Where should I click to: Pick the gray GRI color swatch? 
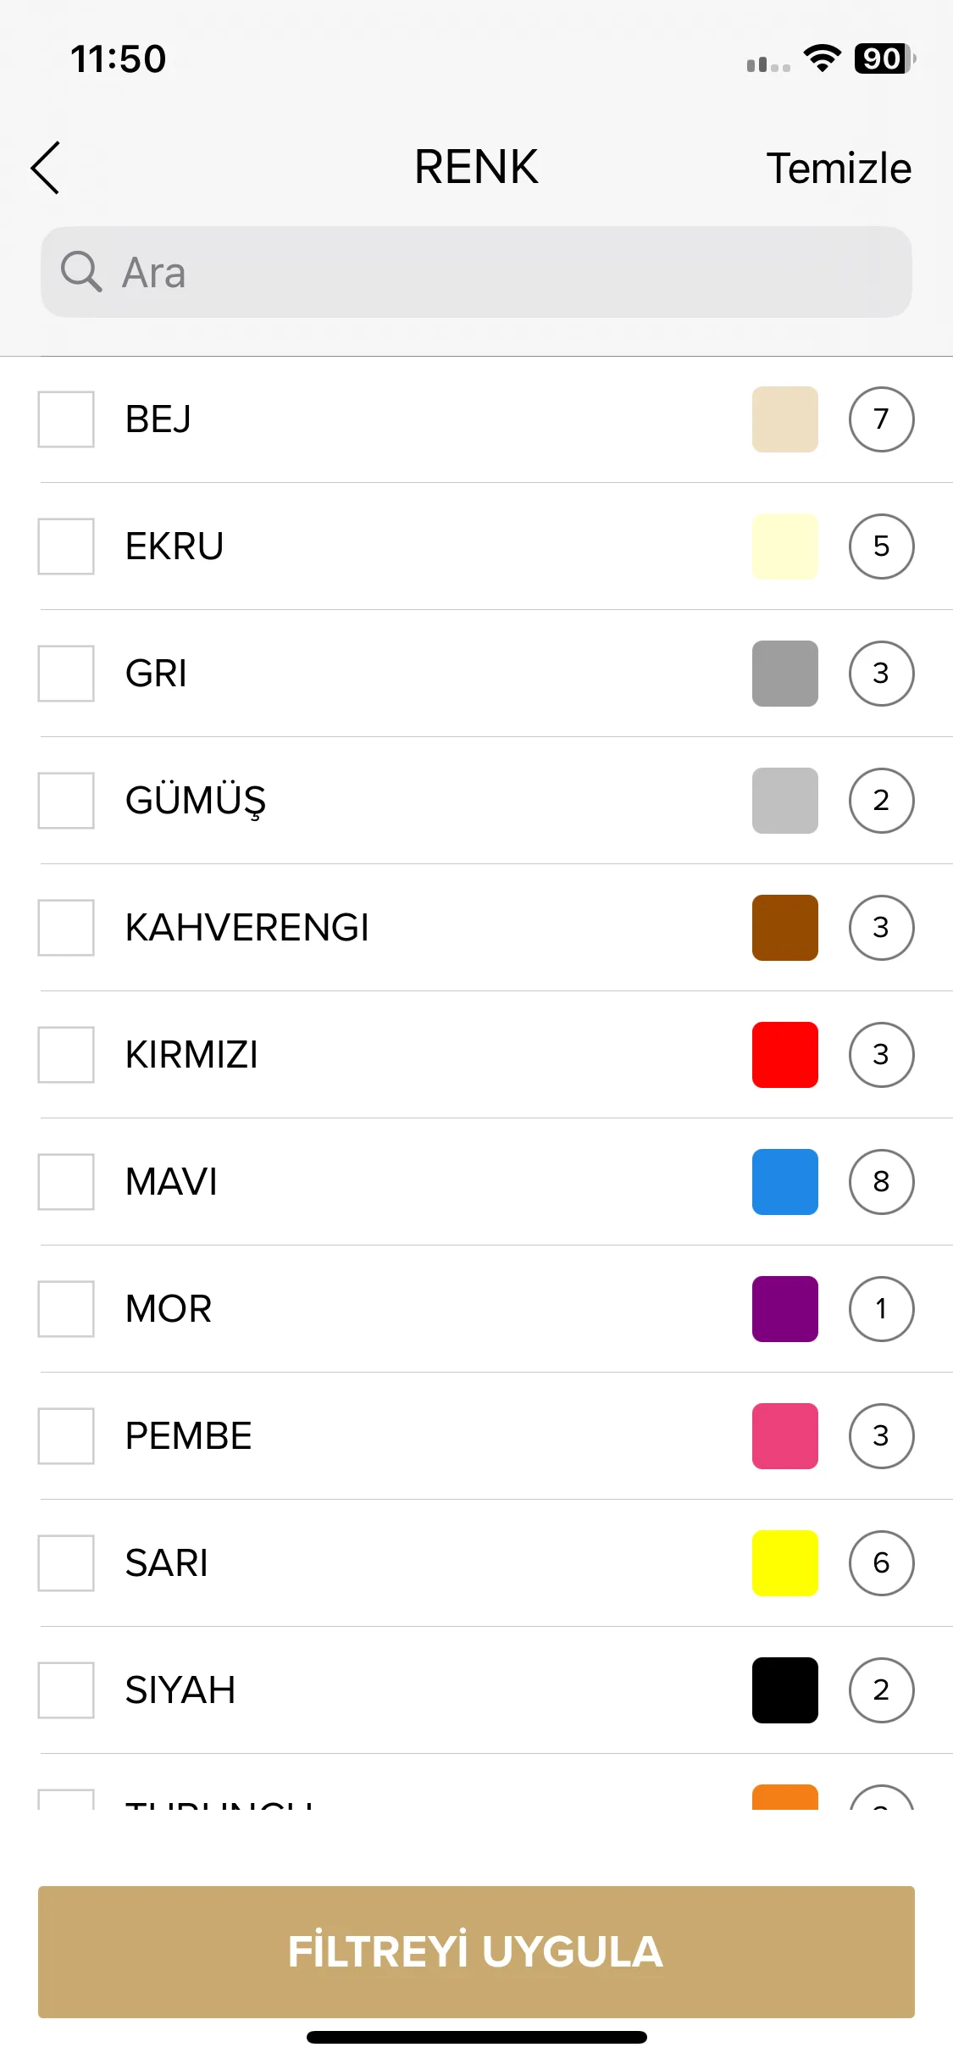pos(785,674)
